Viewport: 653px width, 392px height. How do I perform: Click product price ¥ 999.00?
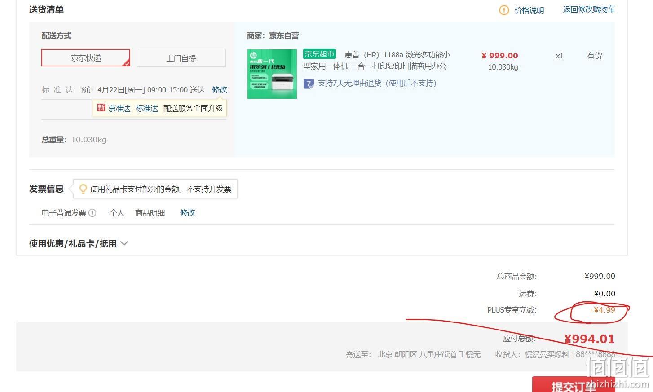[x=499, y=56]
